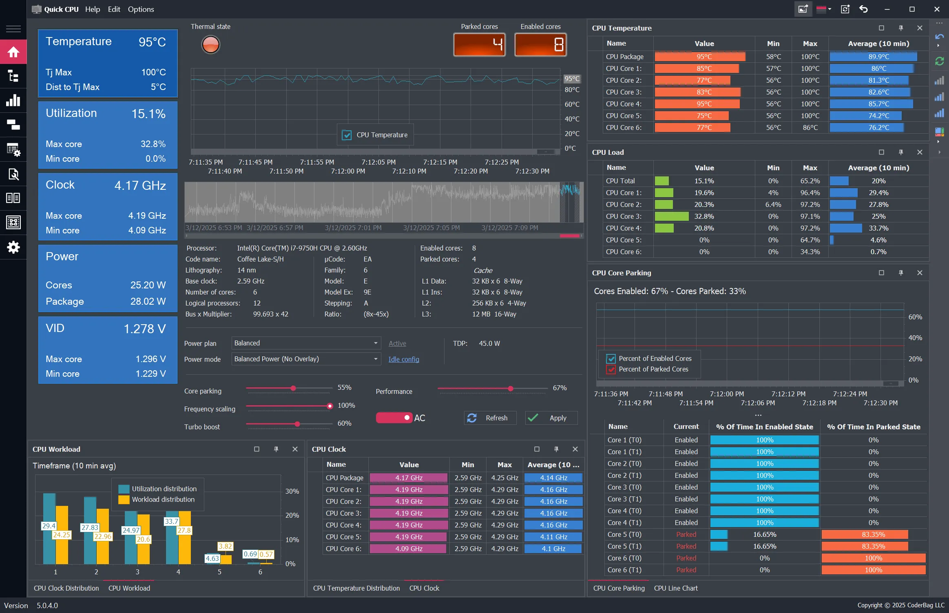Switch to the CPU Line Chart tab

[675, 588]
